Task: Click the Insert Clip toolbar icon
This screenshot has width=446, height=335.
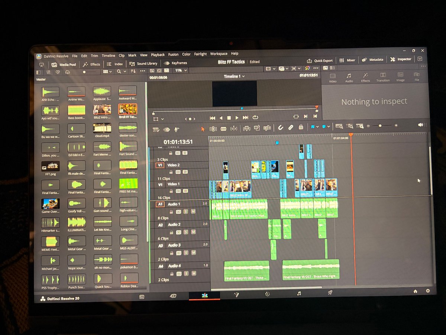Action: point(246,128)
